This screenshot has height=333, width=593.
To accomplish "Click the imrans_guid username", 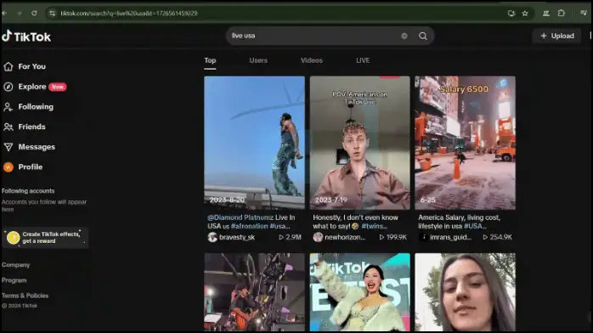I will (x=451, y=237).
